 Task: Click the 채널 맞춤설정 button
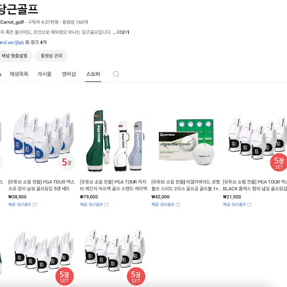15,56
